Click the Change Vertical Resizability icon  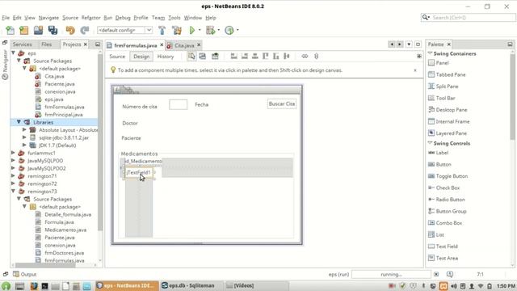[x=316, y=57]
